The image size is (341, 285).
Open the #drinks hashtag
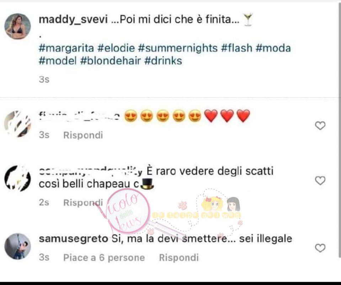(x=163, y=61)
